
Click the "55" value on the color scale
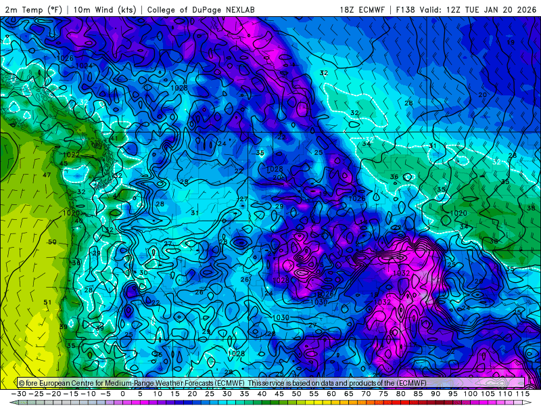(x=314, y=394)
